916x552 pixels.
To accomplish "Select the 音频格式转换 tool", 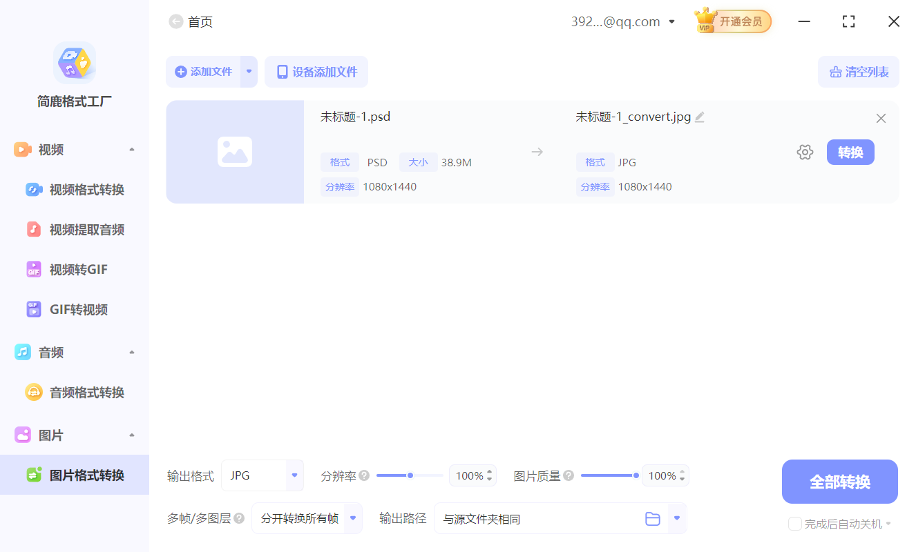I will [x=76, y=392].
